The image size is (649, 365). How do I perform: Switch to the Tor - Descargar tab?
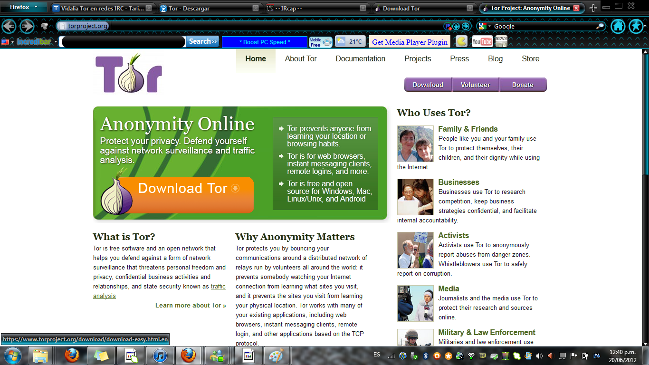click(x=209, y=8)
